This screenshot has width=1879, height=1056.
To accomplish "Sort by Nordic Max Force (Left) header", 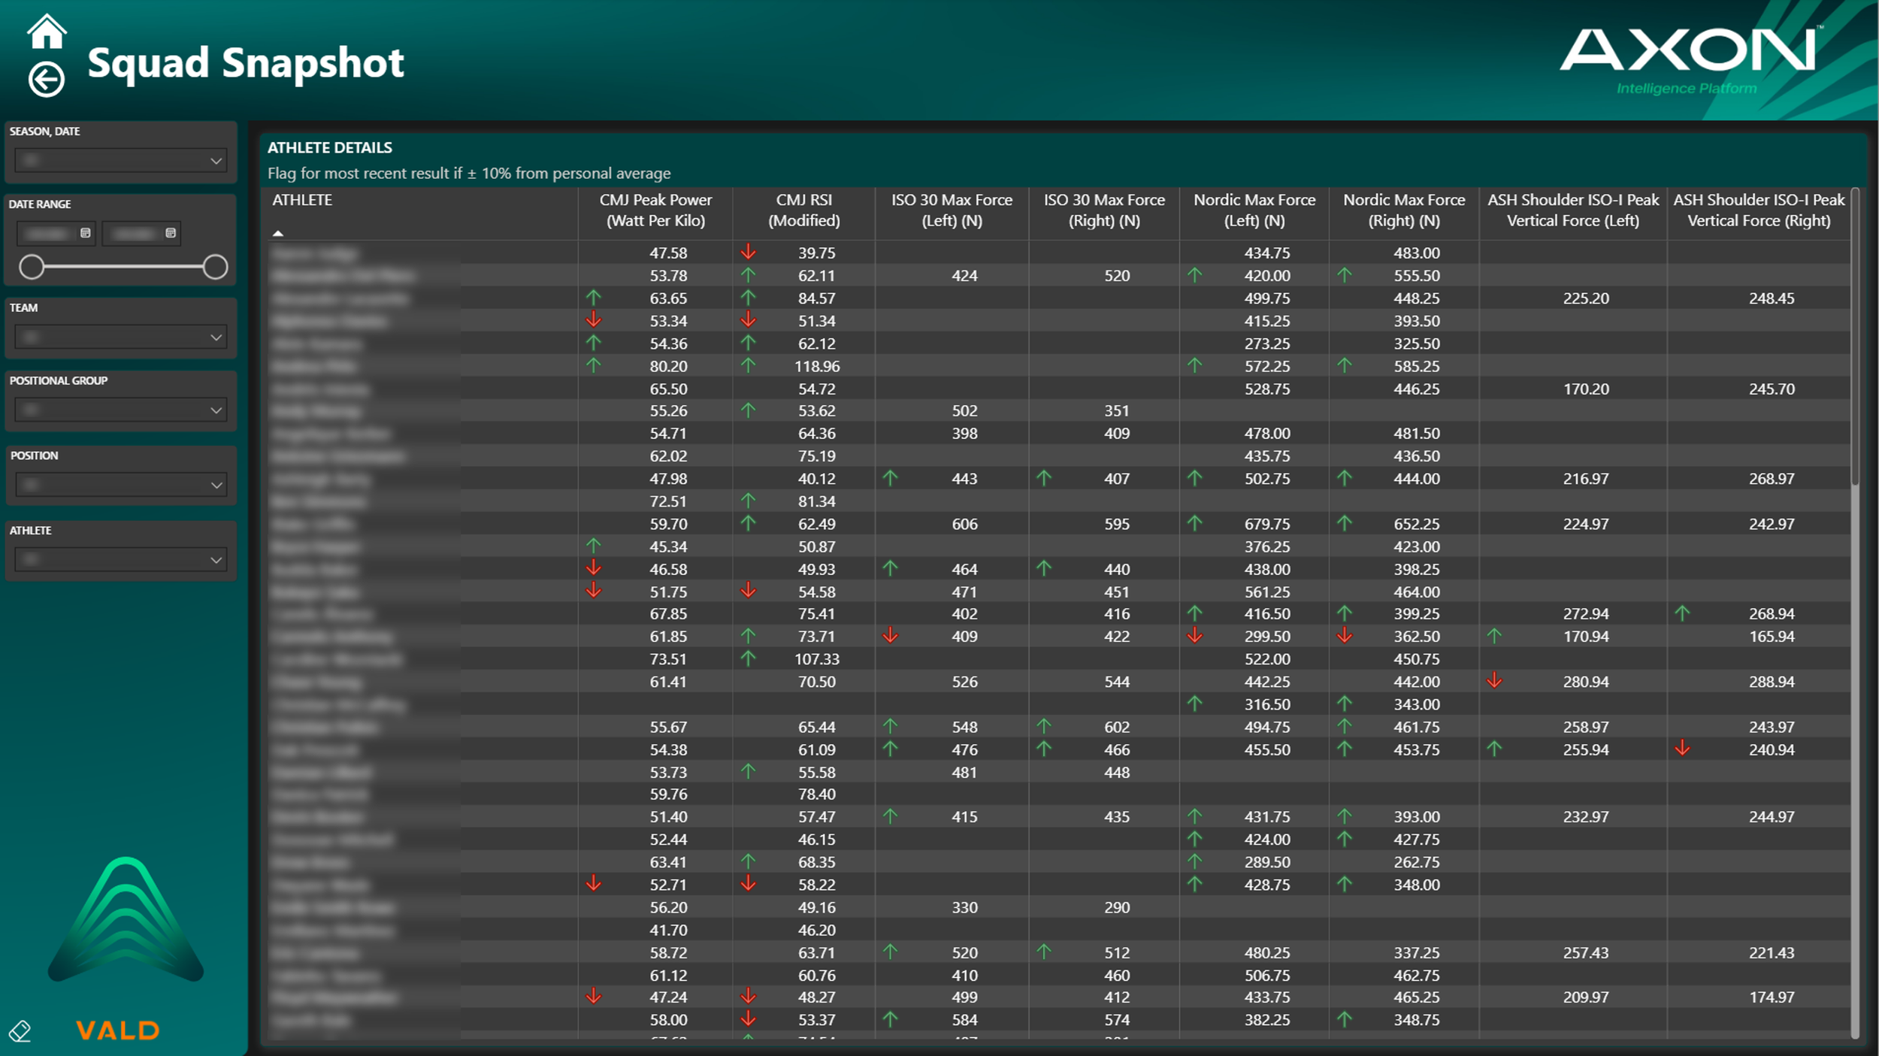I will (x=1254, y=210).
